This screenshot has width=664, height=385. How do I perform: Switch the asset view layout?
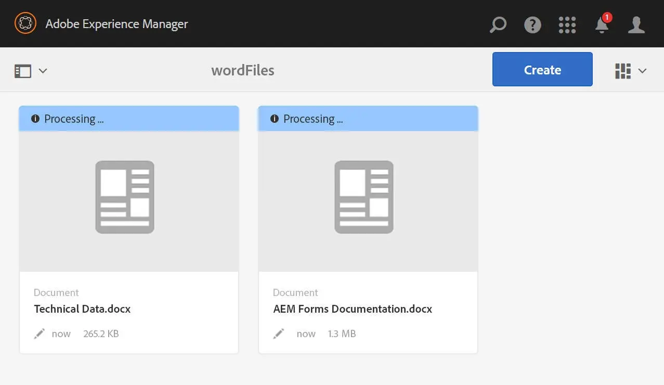click(x=622, y=70)
